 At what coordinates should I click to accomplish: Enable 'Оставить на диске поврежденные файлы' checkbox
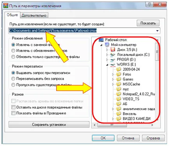[x=13, y=107]
